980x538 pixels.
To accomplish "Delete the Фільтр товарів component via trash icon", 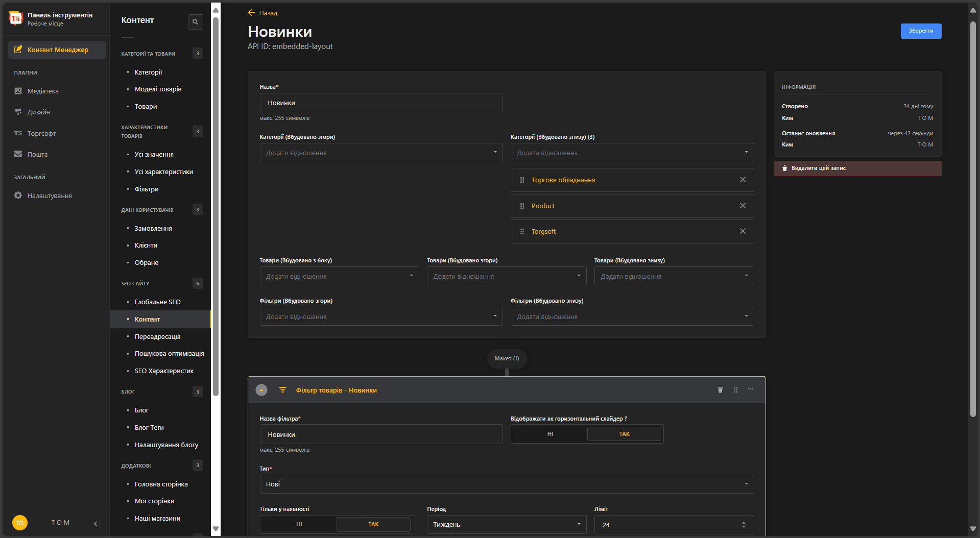I will (x=720, y=390).
